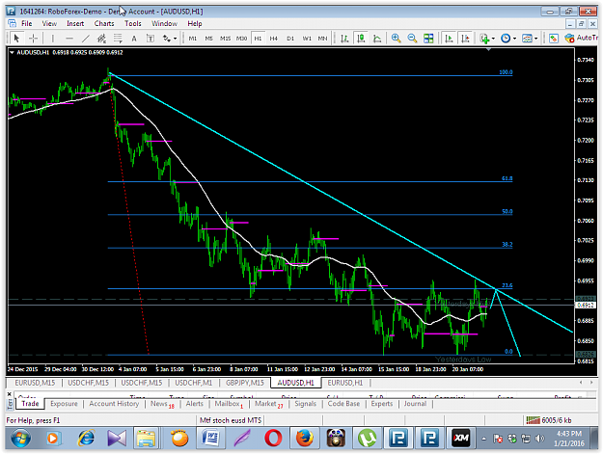Image resolution: width=603 pixels, height=454 pixels.
Task: Choose the text 'A' tool
Action: (x=134, y=38)
